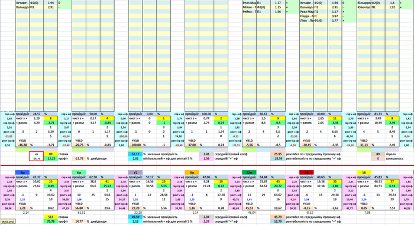
Task: Click the dividend percent cell '14,77'
Action: coord(79,221)
